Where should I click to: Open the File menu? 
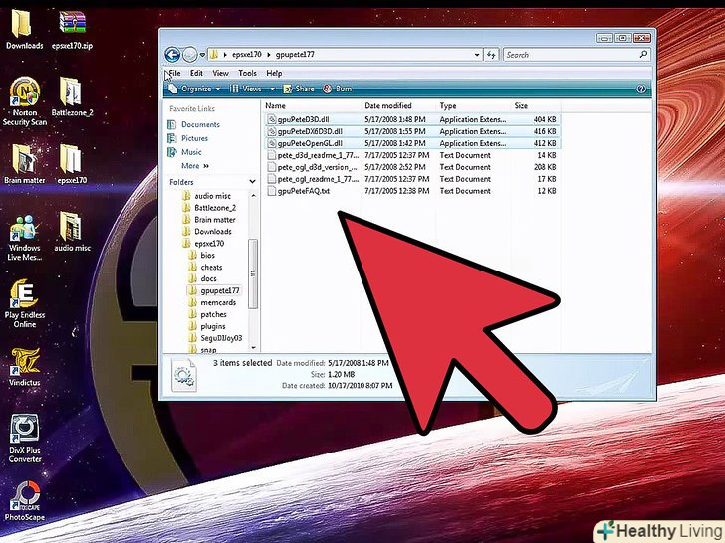pos(174,73)
